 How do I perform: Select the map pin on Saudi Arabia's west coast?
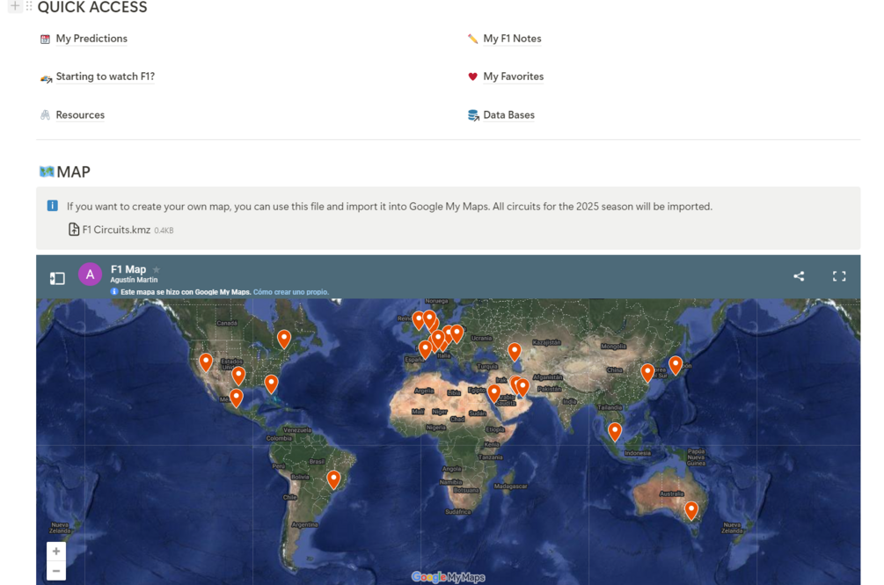pos(493,393)
